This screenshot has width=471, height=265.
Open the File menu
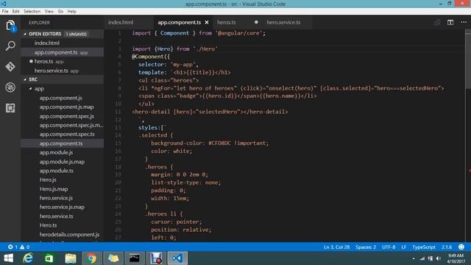(x=5, y=12)
